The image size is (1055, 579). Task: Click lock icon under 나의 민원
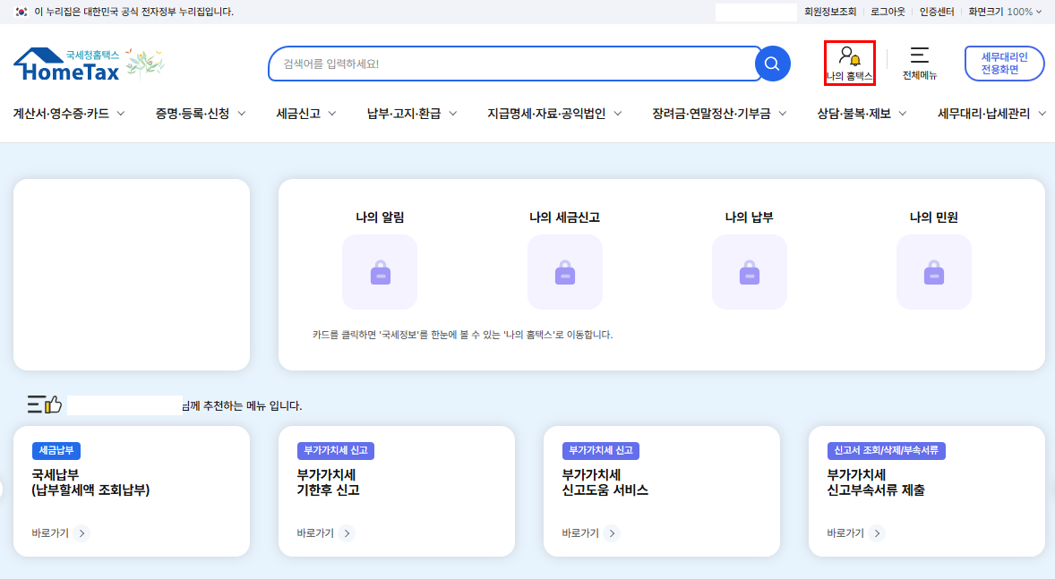[x=933, y=272]
